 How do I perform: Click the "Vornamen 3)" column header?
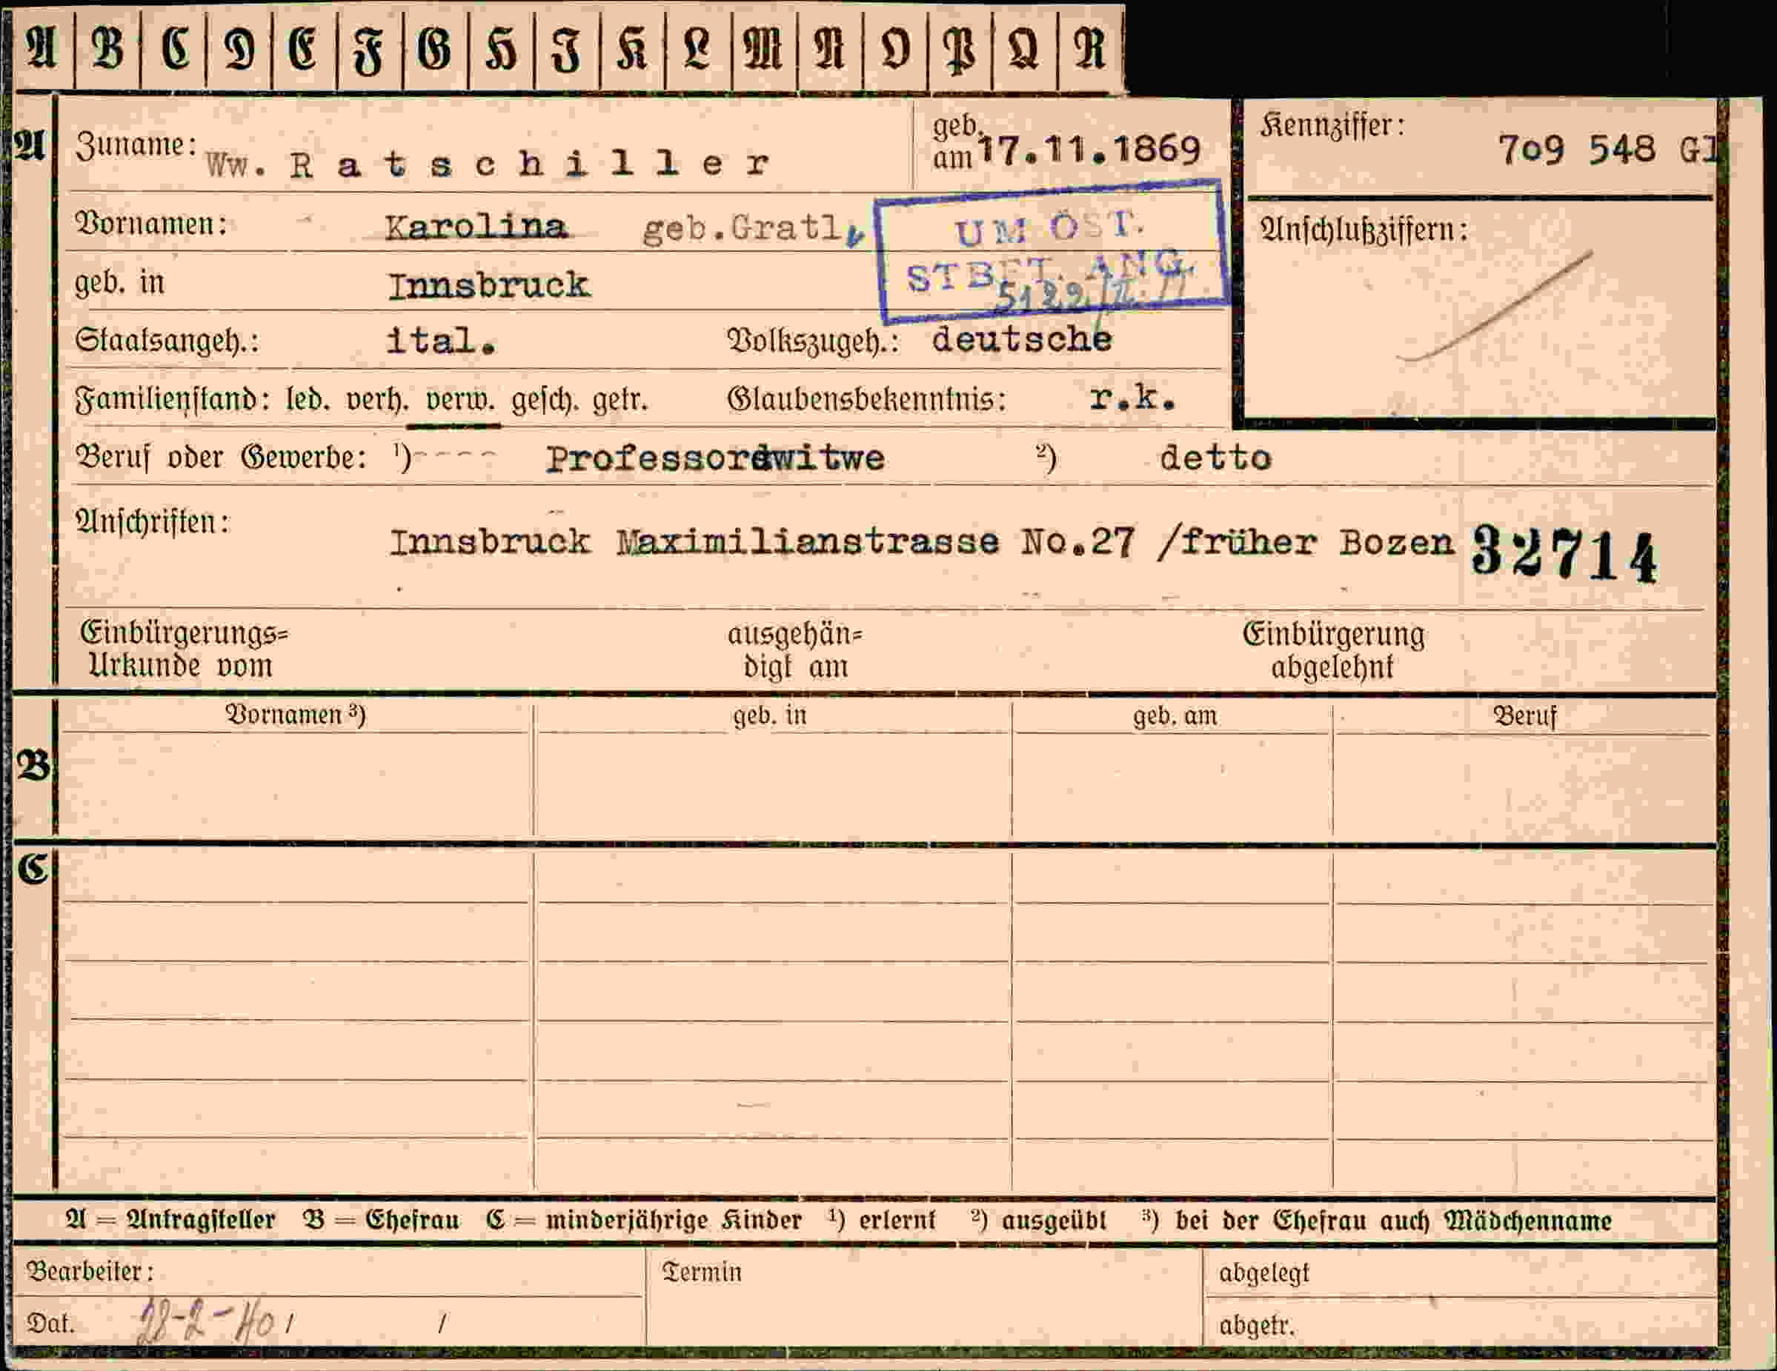[x=296, y=715]
